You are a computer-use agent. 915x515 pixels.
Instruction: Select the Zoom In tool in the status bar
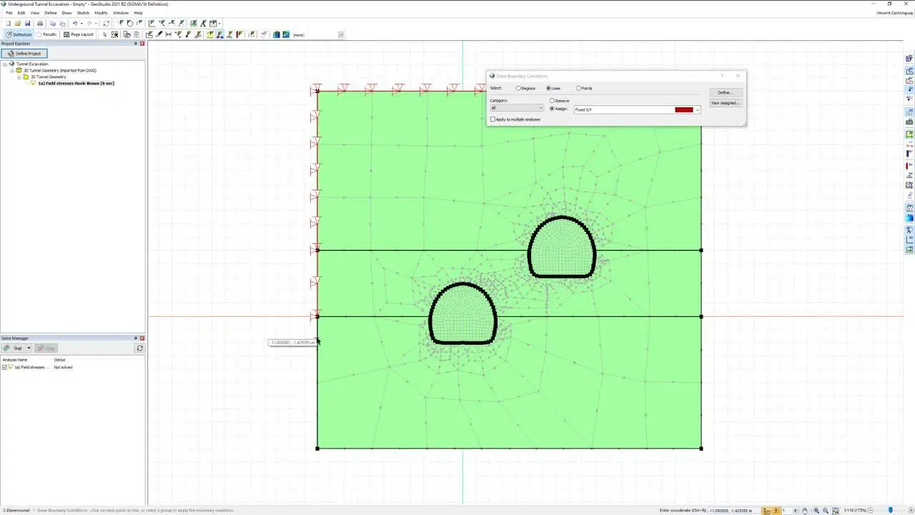[816, 509]
